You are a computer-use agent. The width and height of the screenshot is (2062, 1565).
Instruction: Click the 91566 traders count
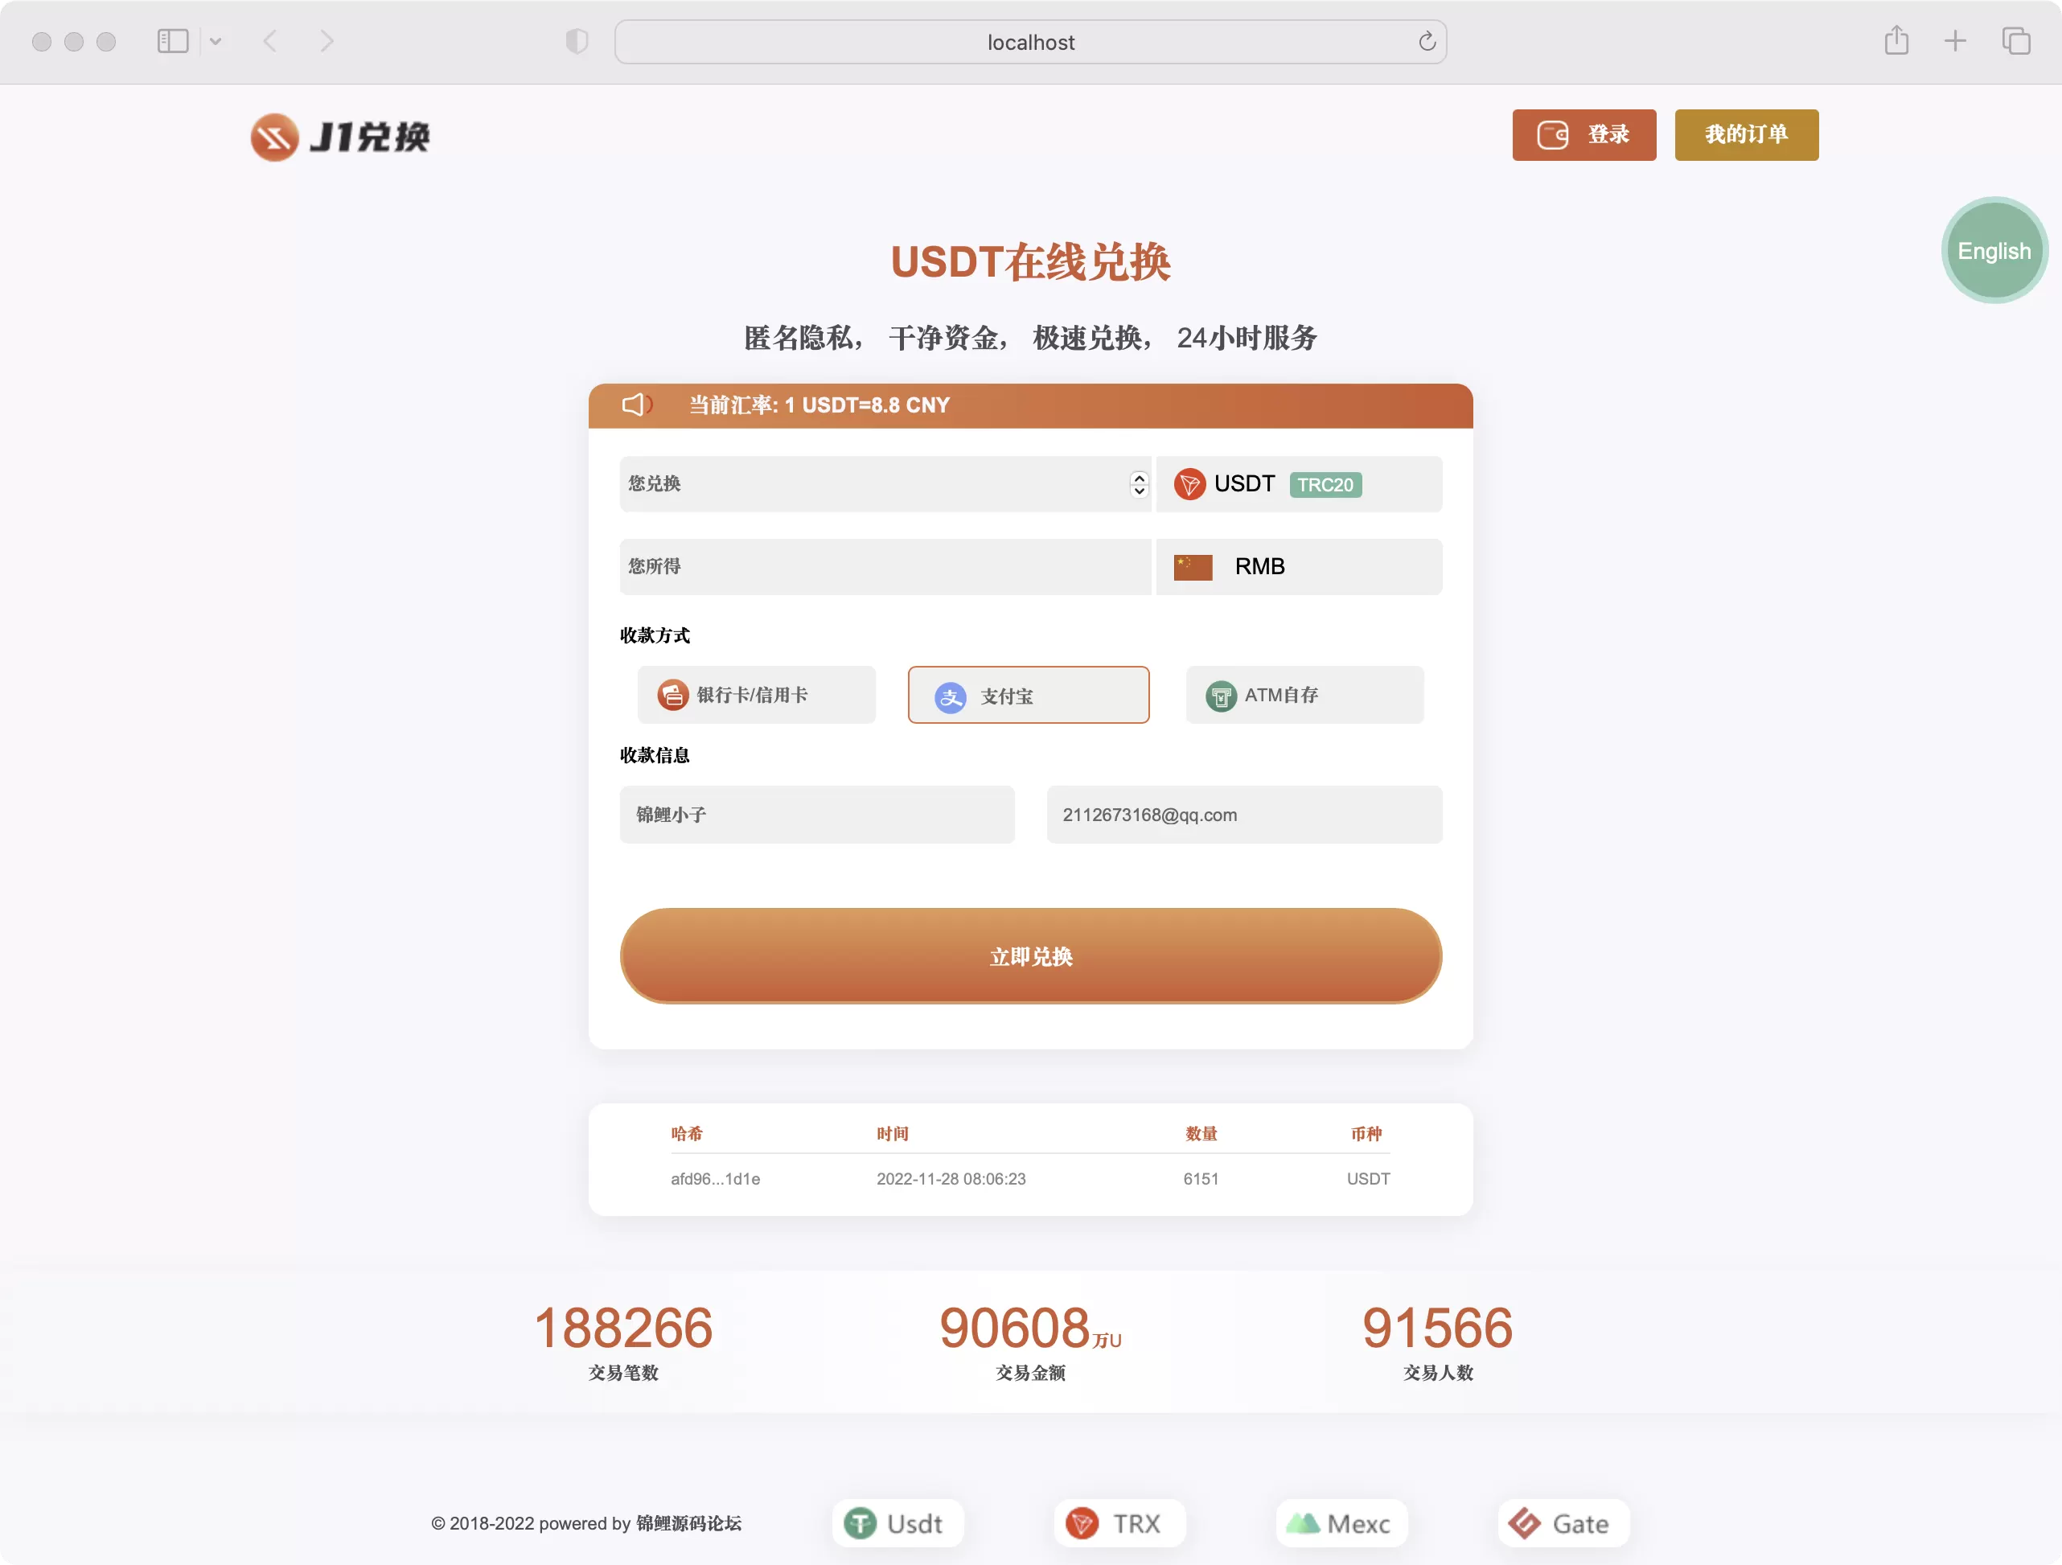(x=1437, y=1327)
